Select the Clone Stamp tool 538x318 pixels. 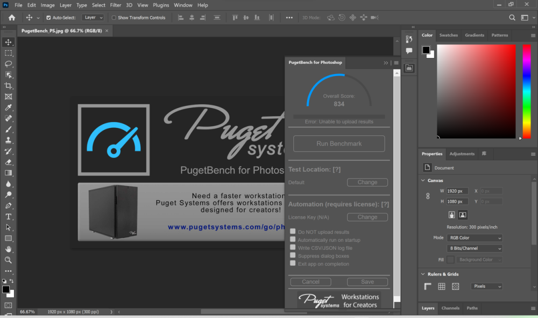pyautogui.click(x=8, y=140)
